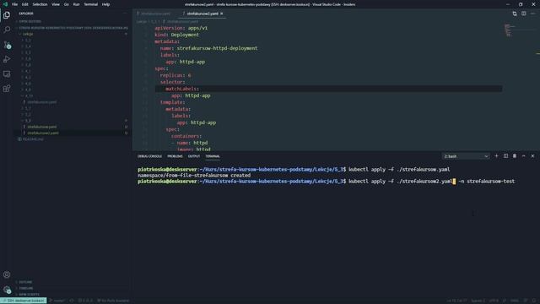Image resolution: width=540 pixels, height=304 pixels.
Task: Click the SSH remote indicator in status bar
Action: [x=24, y=301]
